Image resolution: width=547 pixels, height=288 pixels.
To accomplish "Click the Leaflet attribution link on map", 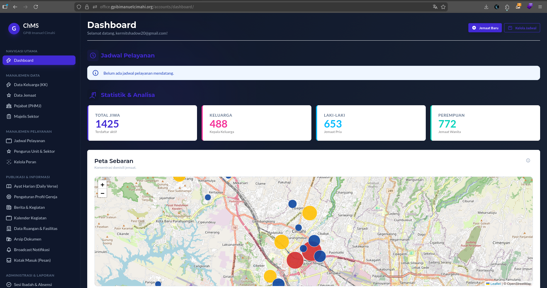I will 495,284.
